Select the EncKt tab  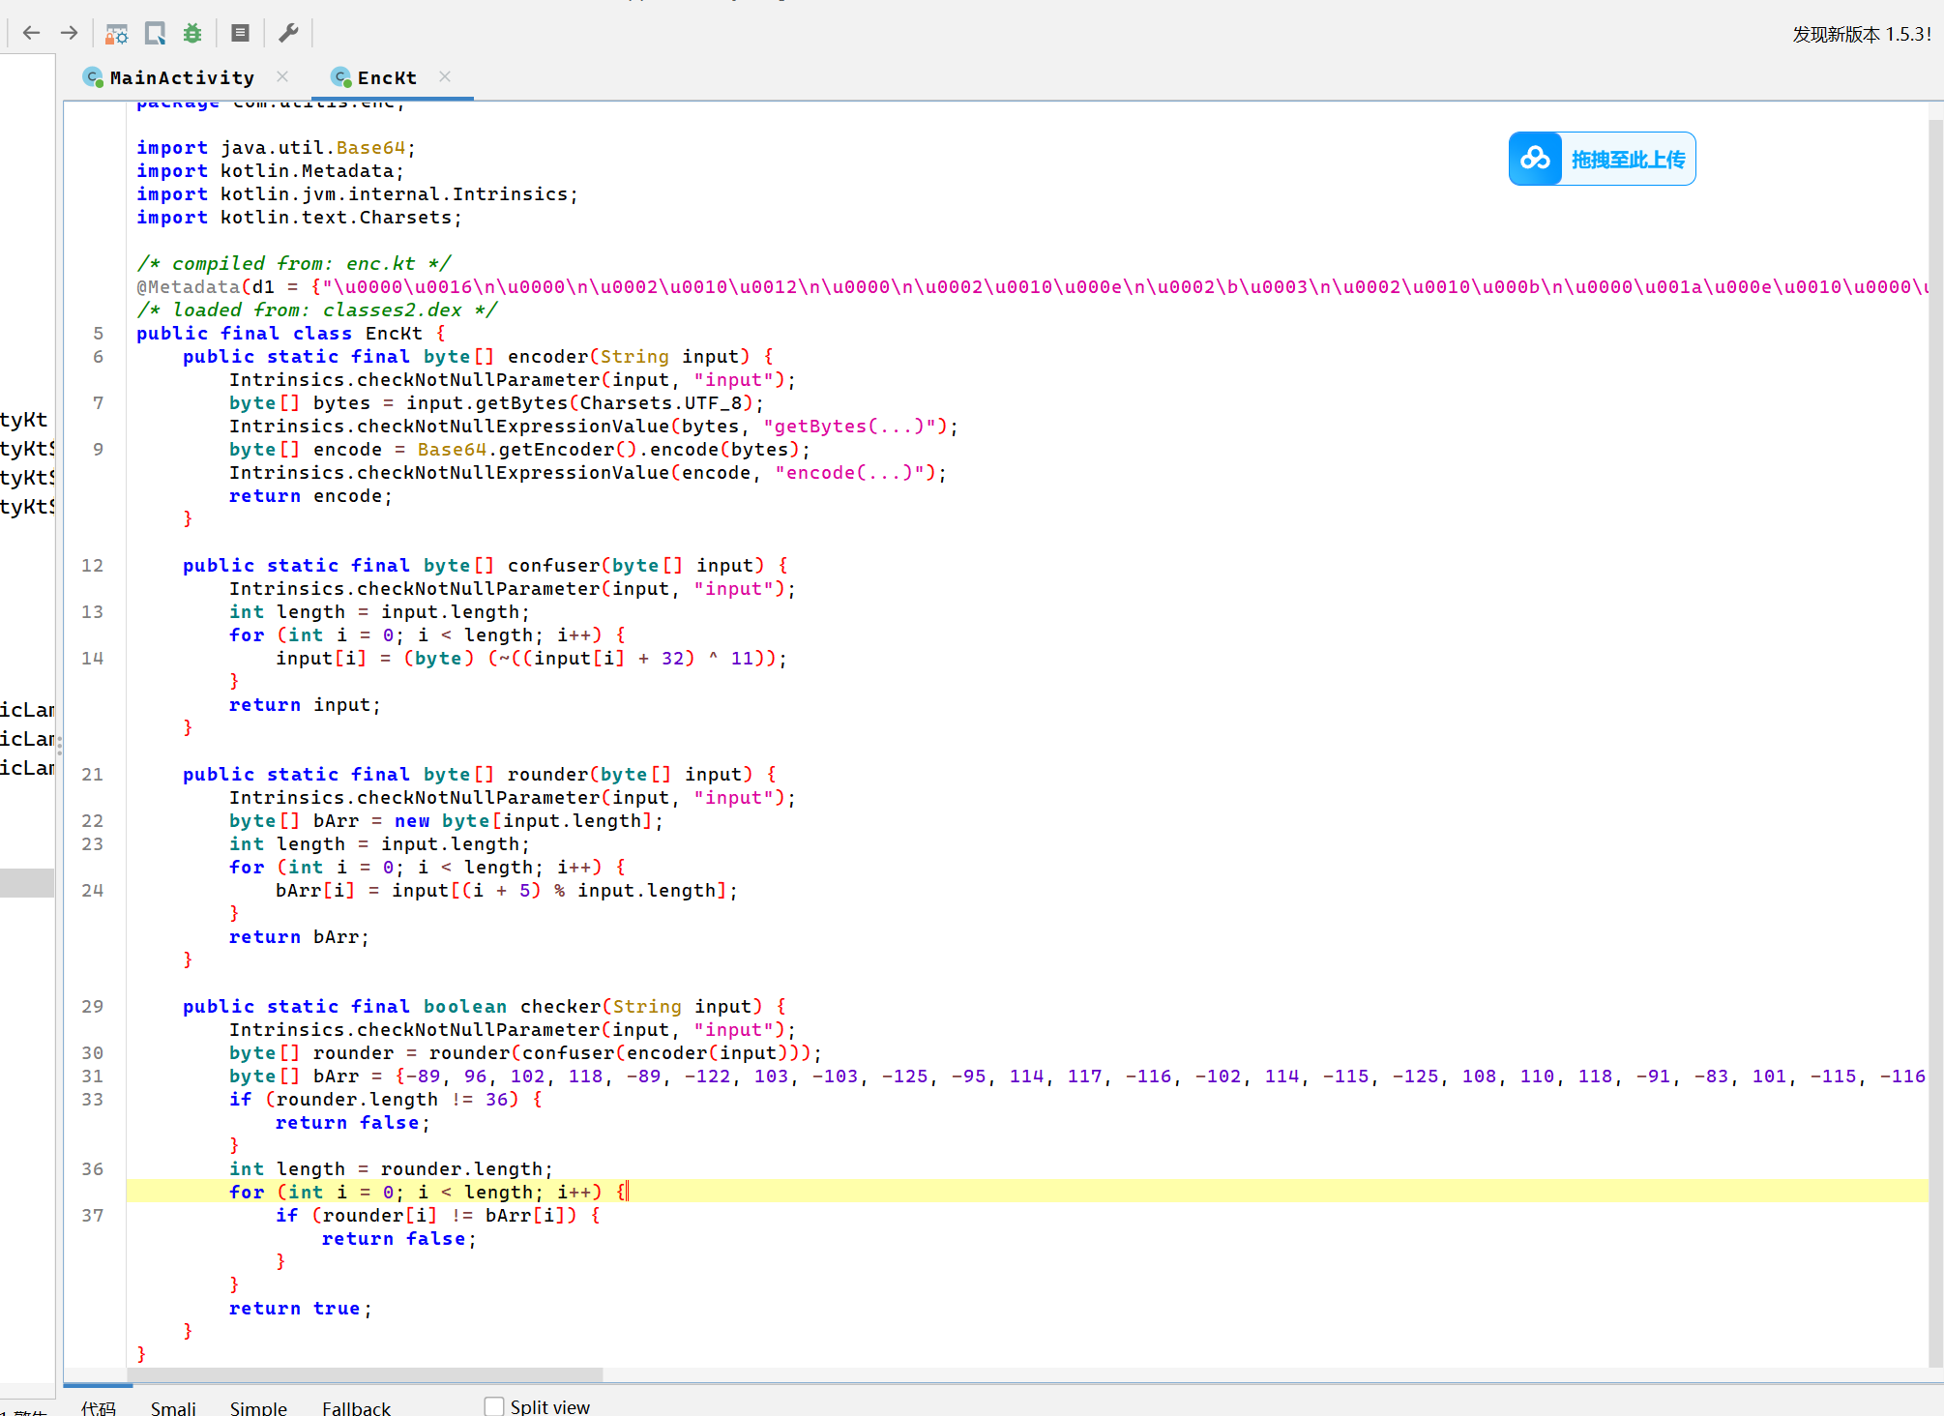tap(386, 77)
